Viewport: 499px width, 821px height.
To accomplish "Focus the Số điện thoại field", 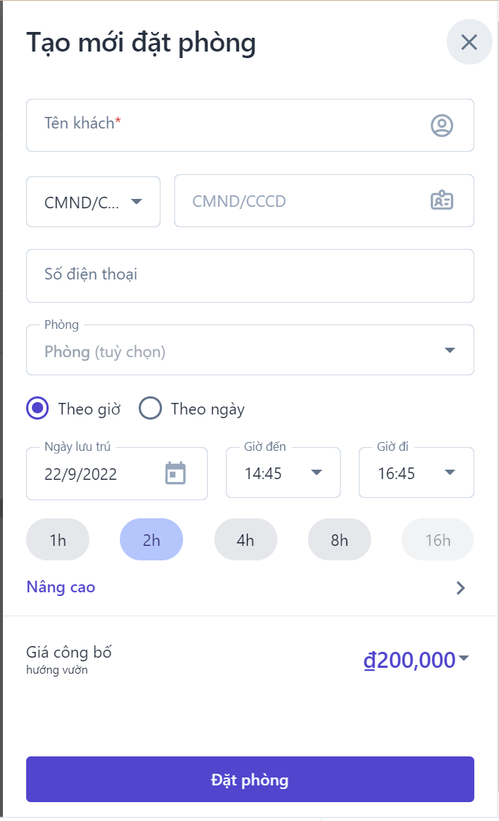I will pos(250,276).
